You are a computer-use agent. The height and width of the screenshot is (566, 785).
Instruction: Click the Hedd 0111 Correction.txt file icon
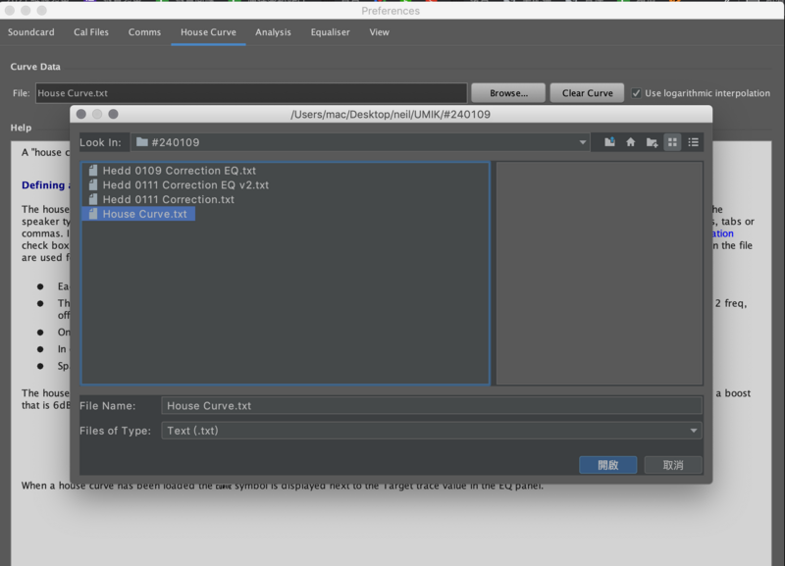click(93, 199)
